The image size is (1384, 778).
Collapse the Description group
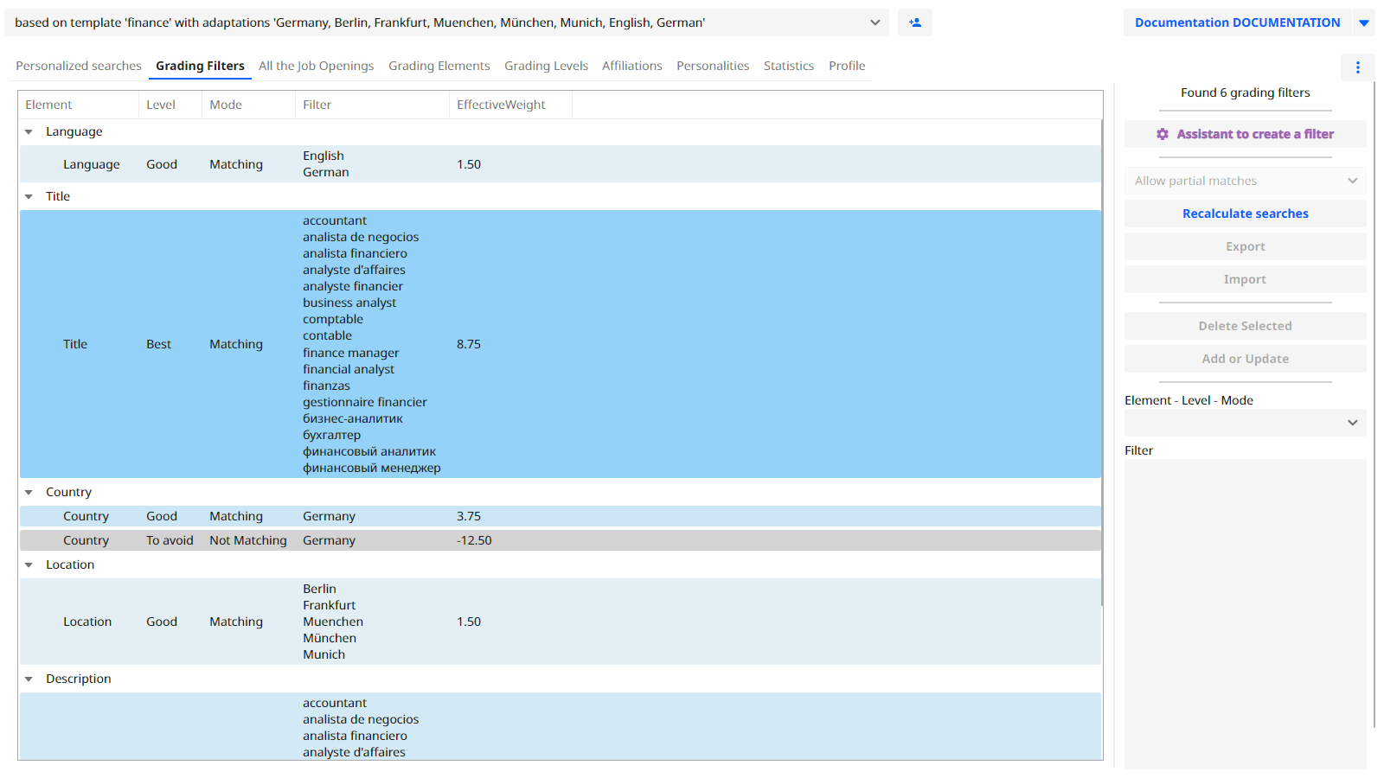29,679
